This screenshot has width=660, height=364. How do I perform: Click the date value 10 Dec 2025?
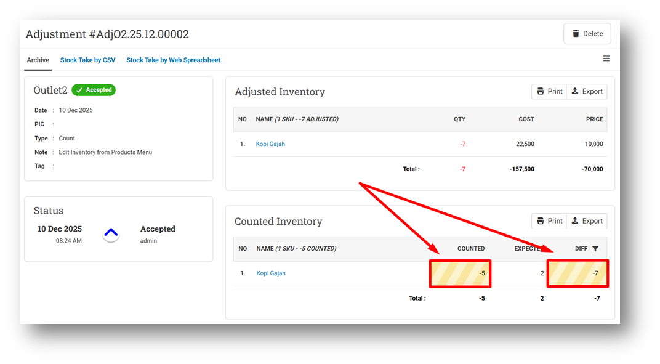76,110
